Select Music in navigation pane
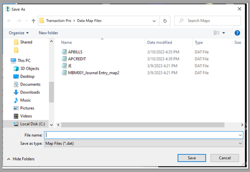The width and height of the screenshot is (250, 172). [22, 100]
